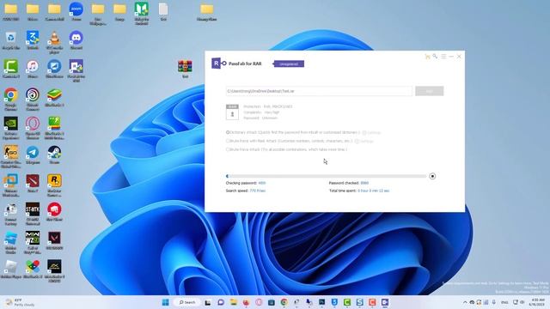Viewport: 550px width, 309px height.
Task: Select the WinRAR archive on the desktop
Action: pyautogui.click(x=185, y=69)
